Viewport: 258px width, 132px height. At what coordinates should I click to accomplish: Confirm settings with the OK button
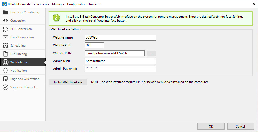point(211,127)
